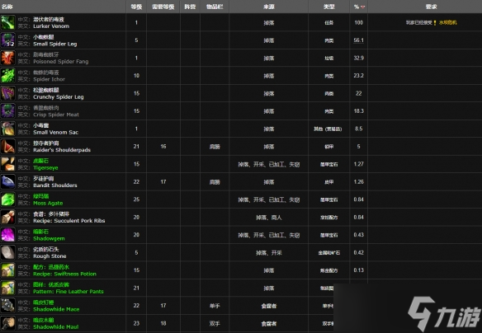Click the Moss Agate gem icon
The height and width of the screenshot is (333, 482).
coord(7,199)
